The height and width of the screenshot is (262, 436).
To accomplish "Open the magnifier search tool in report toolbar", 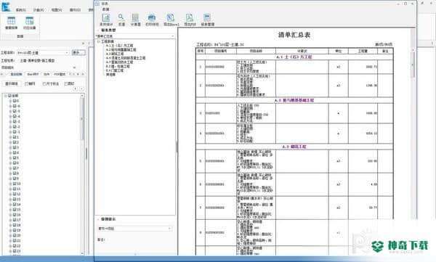I will point(121,20).
